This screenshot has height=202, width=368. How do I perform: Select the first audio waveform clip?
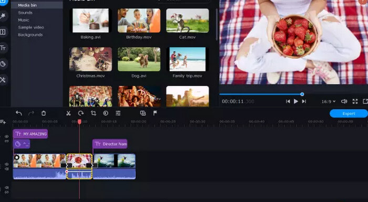click(39, 174)
